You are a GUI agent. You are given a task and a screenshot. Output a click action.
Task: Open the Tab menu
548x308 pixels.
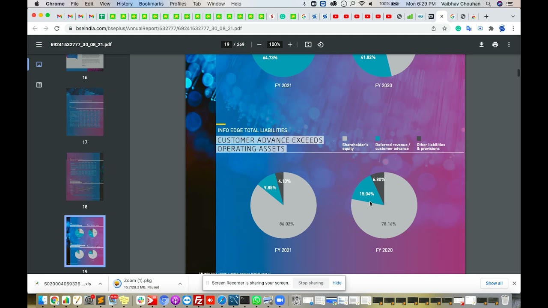(197, 4)
